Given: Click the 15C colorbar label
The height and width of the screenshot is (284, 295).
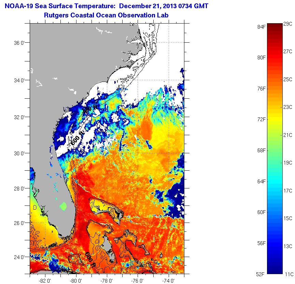Looking at the screenshot, I should pos(288,218).
